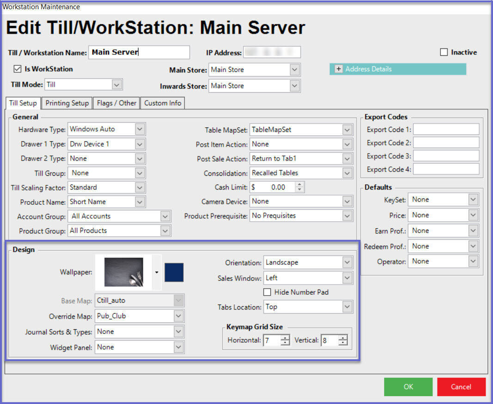Open the Hardware Type dropdown
Screen dimensions: 493x404
140,130
